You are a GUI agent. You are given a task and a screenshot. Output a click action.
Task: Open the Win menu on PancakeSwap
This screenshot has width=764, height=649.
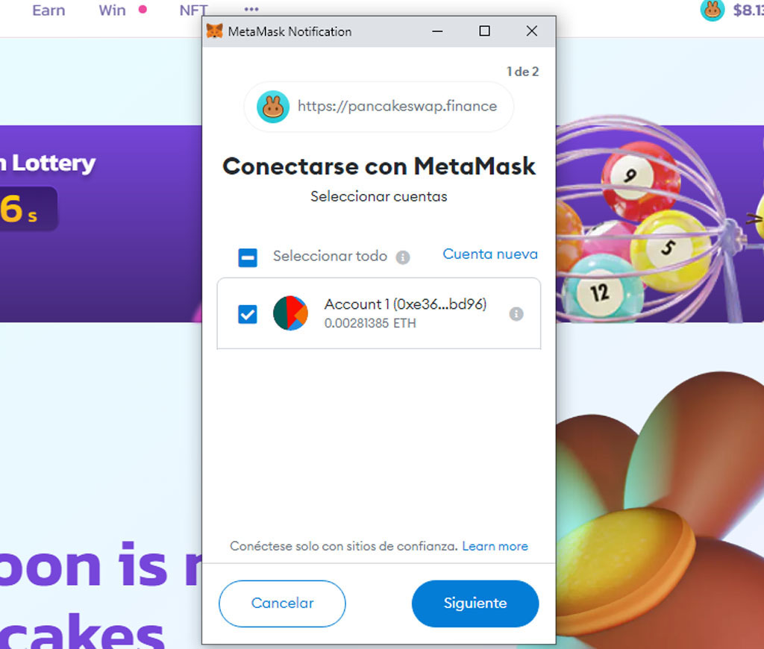coord(112,10)
